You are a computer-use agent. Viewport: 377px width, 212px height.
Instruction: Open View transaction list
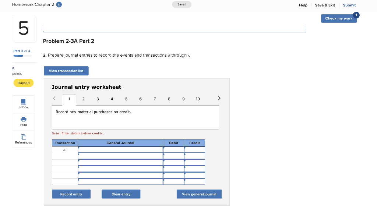tap(66, 71)
